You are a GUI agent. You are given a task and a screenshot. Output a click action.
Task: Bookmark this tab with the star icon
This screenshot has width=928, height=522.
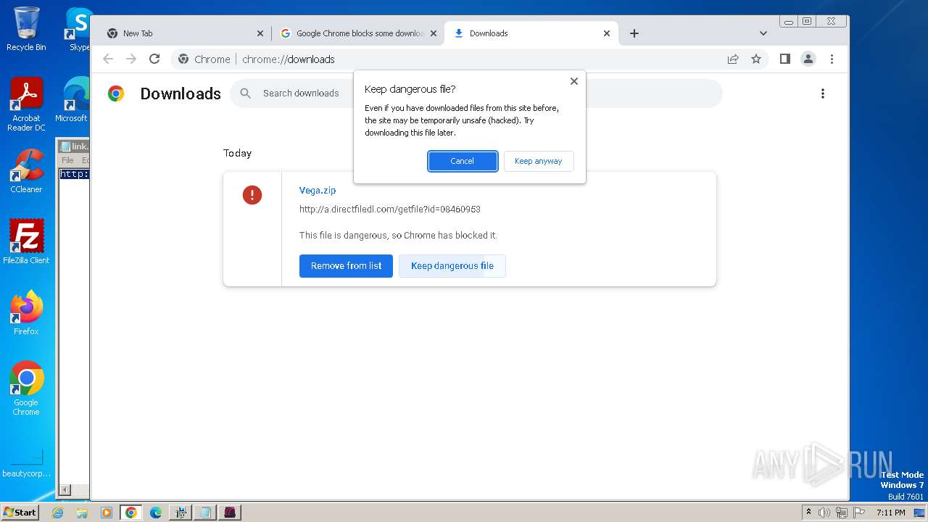756,59
